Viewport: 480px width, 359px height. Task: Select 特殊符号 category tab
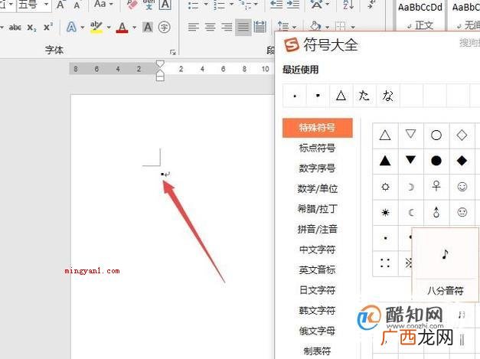tap(318, 128)
